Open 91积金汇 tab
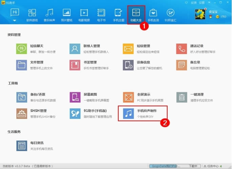 (x=171, y=15)
